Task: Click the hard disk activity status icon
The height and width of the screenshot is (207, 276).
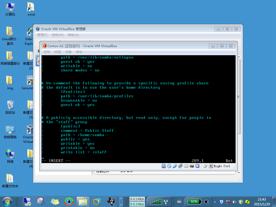Action: coord(164,166)
